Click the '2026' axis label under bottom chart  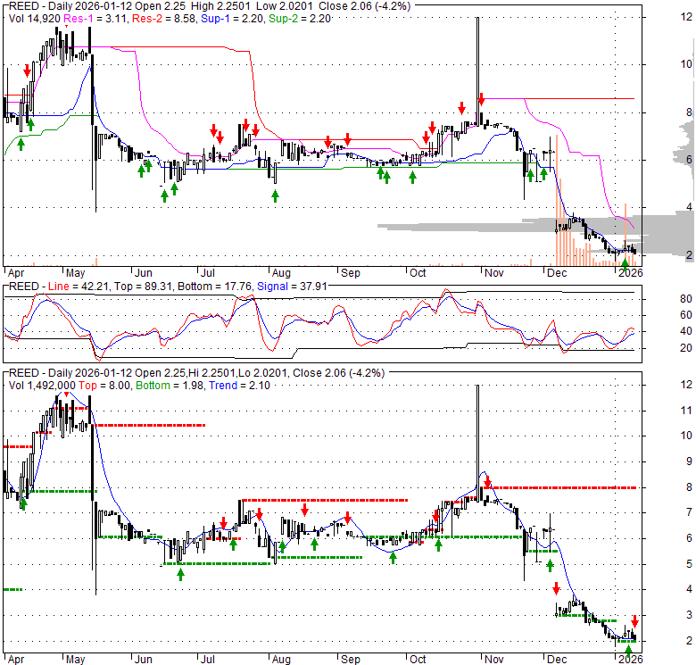click(630, 659)
